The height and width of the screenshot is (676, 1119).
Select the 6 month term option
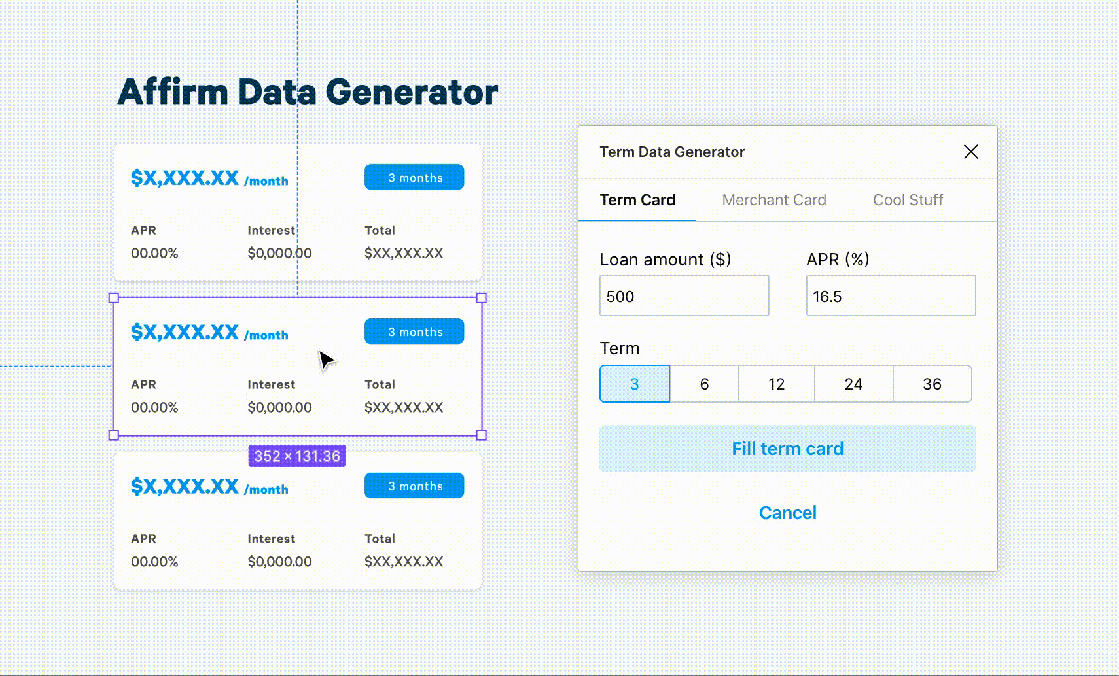click(704, 384)
